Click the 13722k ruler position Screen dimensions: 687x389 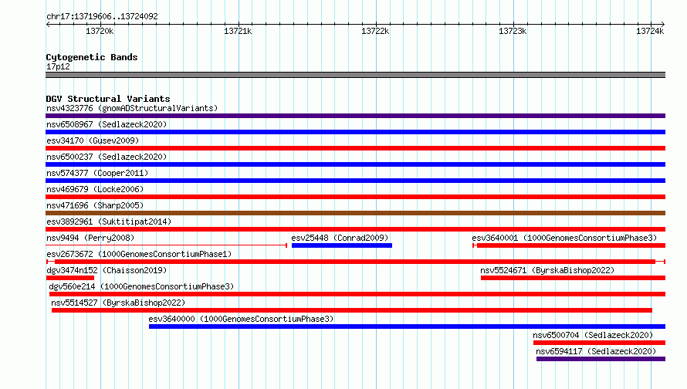pos(375,31)
